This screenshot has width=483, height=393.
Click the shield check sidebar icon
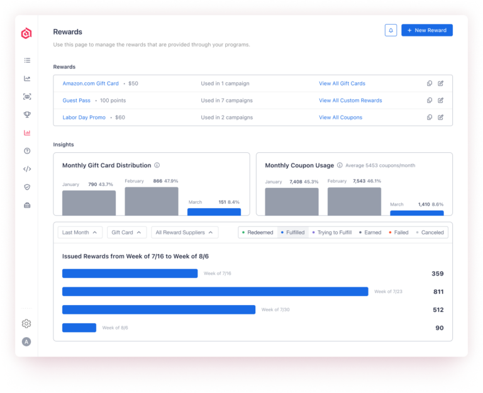pos(26,187)
